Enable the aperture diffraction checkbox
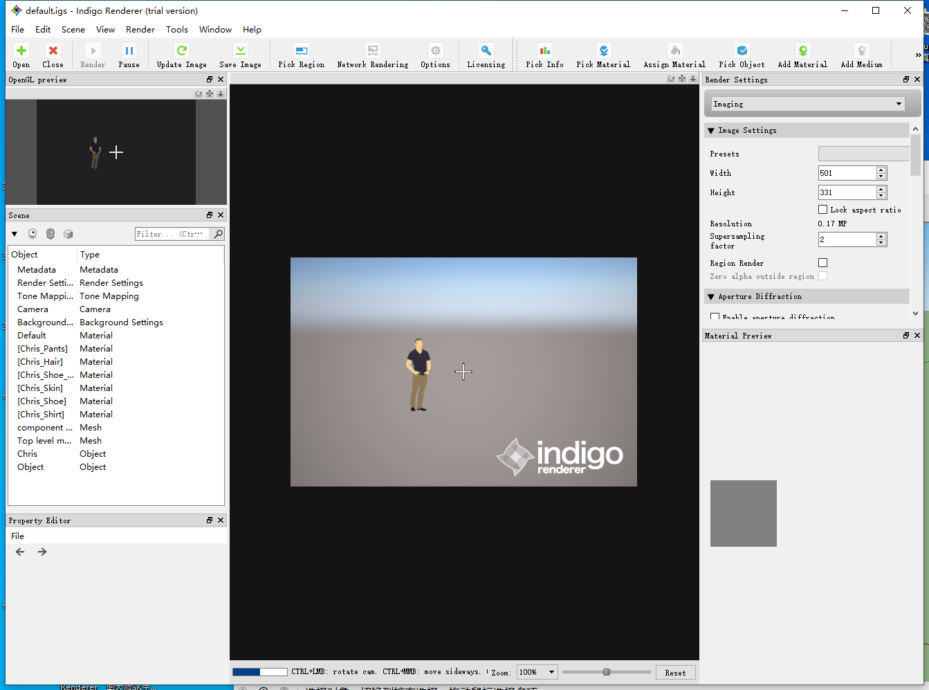Screen dimensions: 929x690 (715, 316)
